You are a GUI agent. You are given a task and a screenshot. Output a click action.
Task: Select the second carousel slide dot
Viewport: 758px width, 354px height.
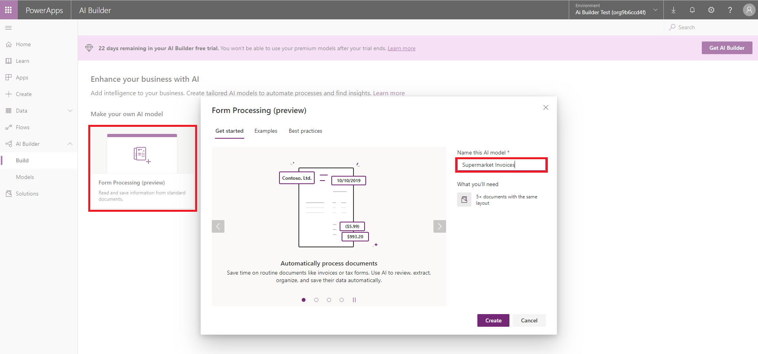[316, 300]
